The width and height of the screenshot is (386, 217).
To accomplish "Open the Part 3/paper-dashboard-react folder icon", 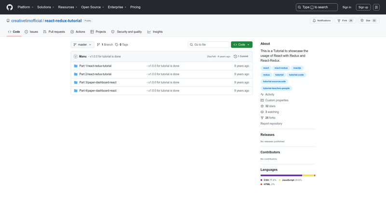I will click(x=76, y=82).
